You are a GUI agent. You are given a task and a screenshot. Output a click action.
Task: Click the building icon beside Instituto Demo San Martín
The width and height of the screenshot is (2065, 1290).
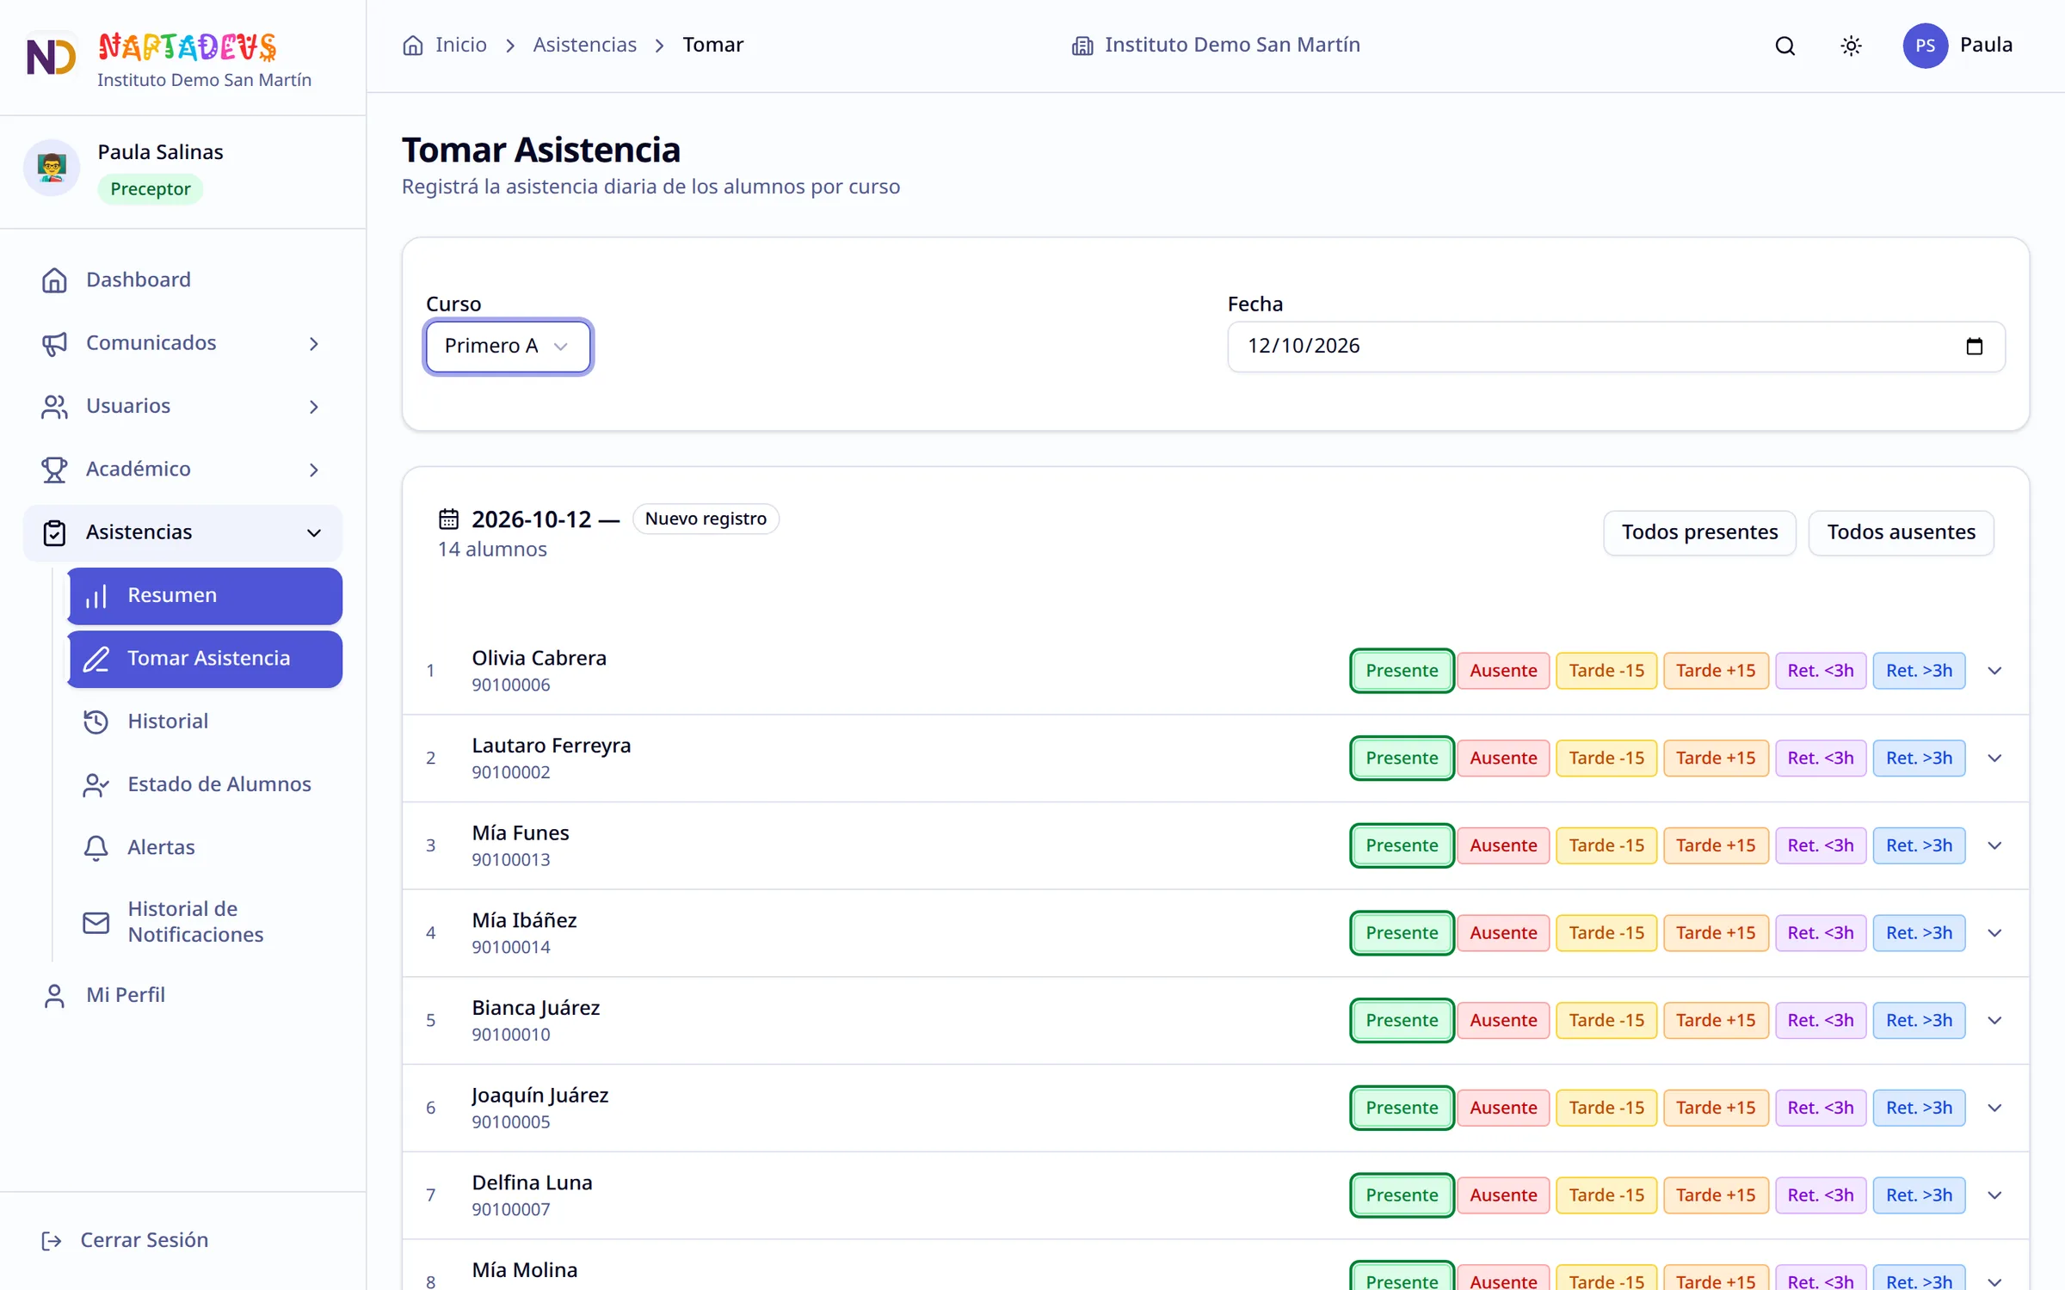tap(1082, 46)
